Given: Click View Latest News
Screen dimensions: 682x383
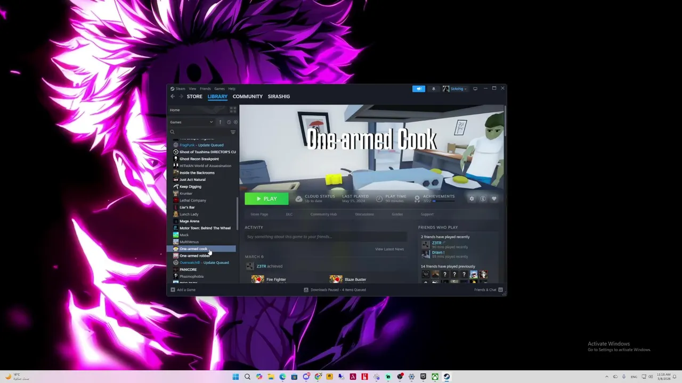Looking at the screenshot, I should [389, 249].
